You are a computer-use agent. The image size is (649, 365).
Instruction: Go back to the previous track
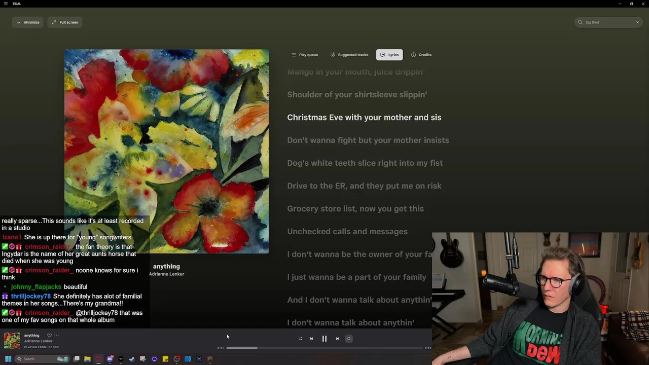click(x=311, y=339)
